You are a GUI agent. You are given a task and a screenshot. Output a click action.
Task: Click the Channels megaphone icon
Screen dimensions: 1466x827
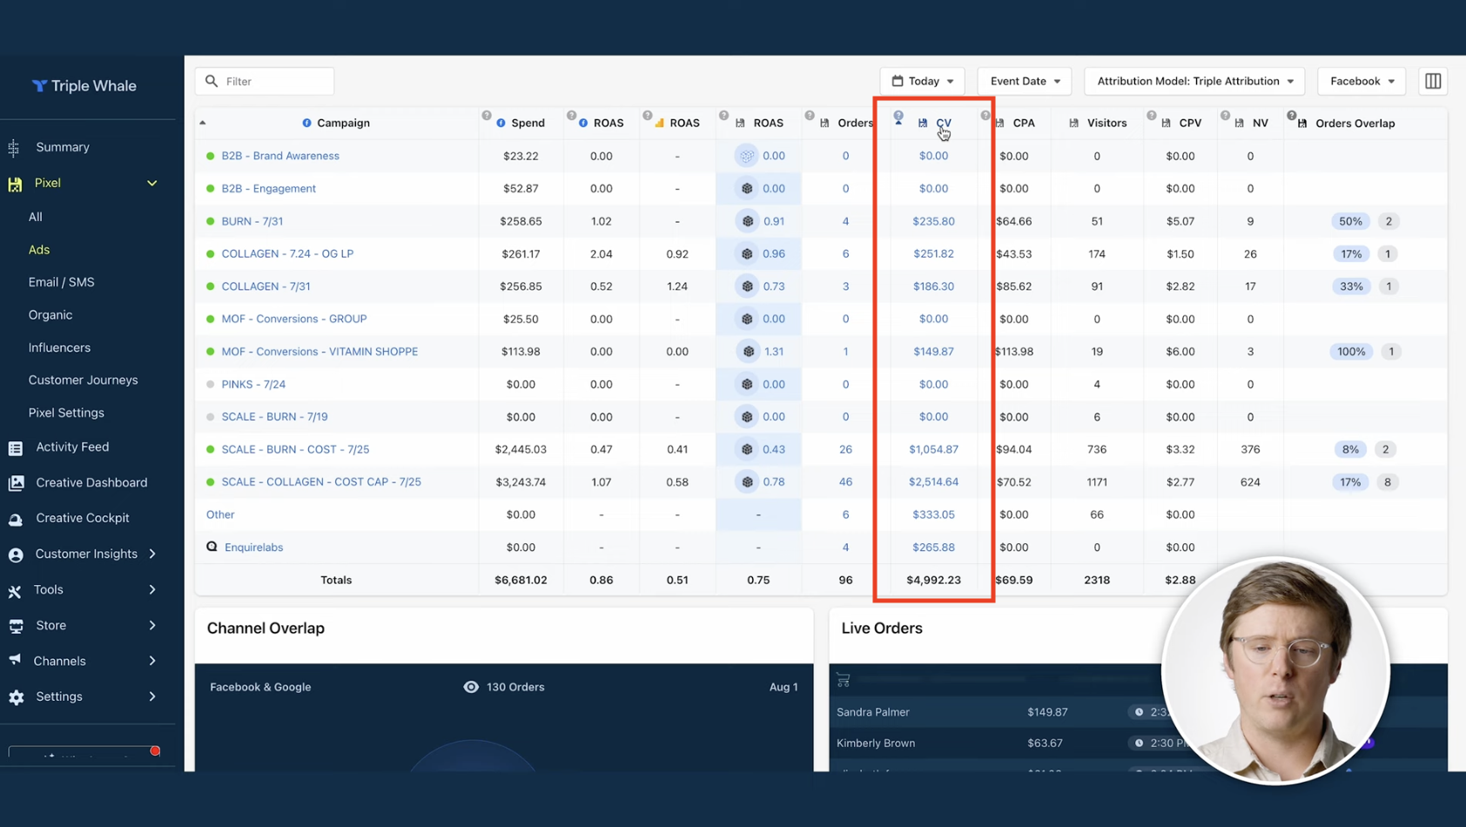point(16,661)
